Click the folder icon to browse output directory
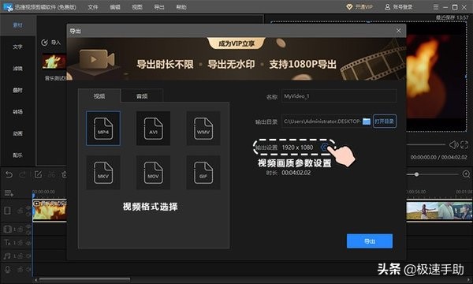Screen dimensions: 473x284 pos(367,121)
